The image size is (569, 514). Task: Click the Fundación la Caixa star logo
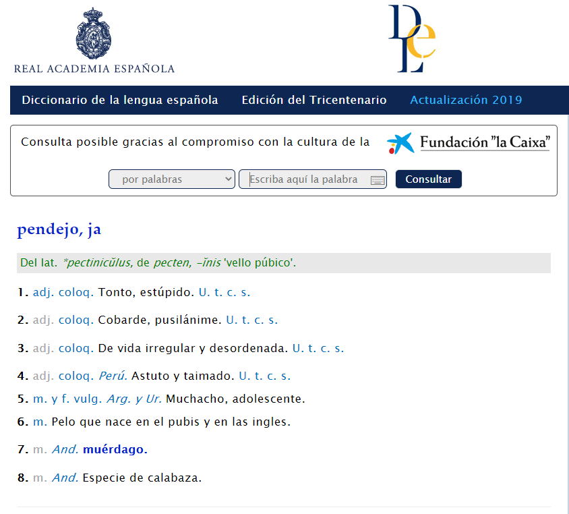[x=400, y=143]
